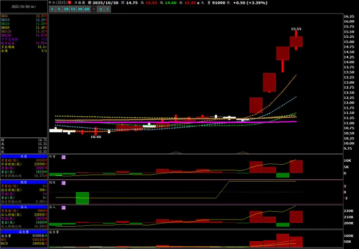Click the blue 法人 panel header

[24, 207]
